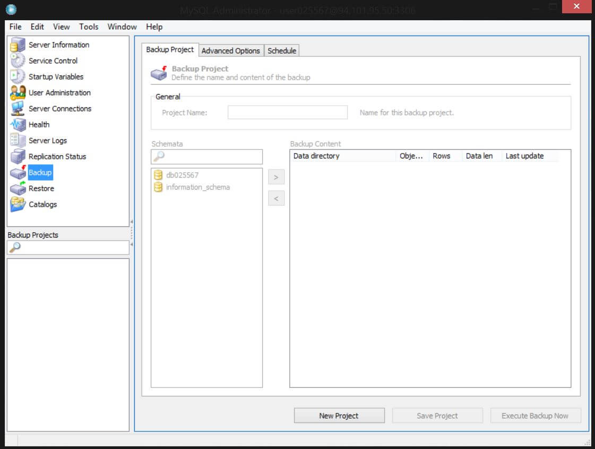
Task: Open the Health pulse graph icon
Action: click(x=18, y=124)
